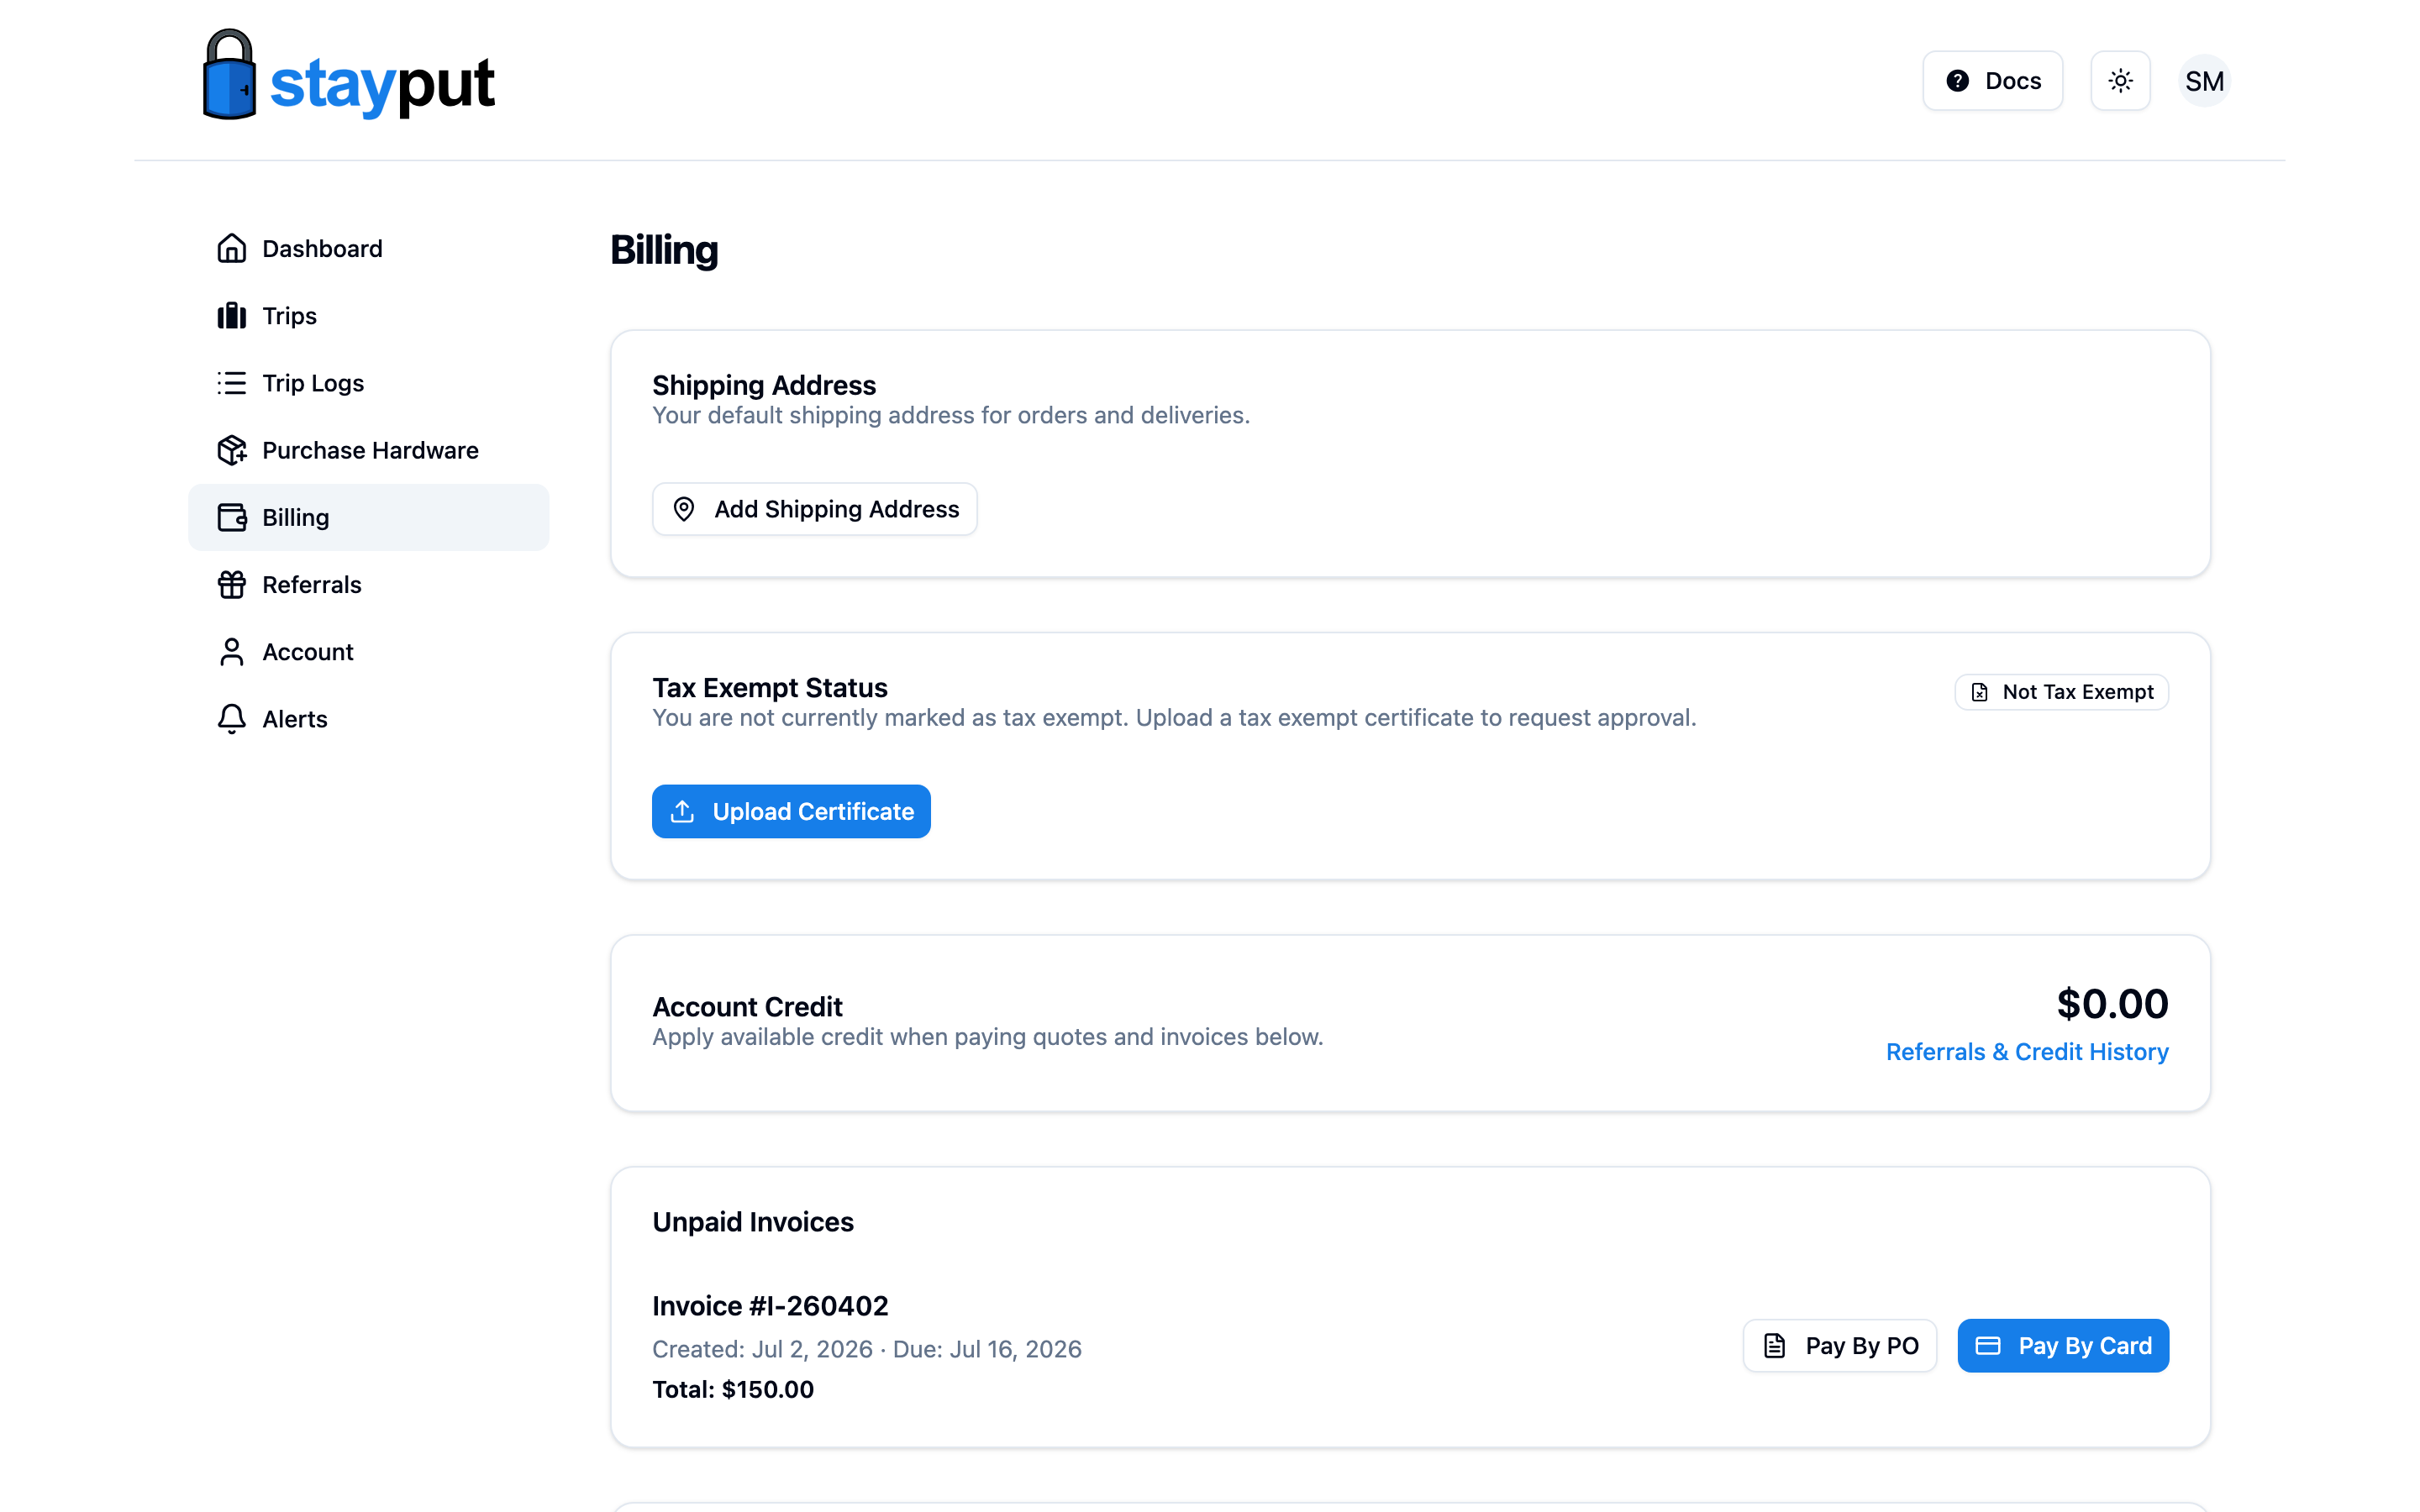Open the SM user avatar menu

point(2204,81)
